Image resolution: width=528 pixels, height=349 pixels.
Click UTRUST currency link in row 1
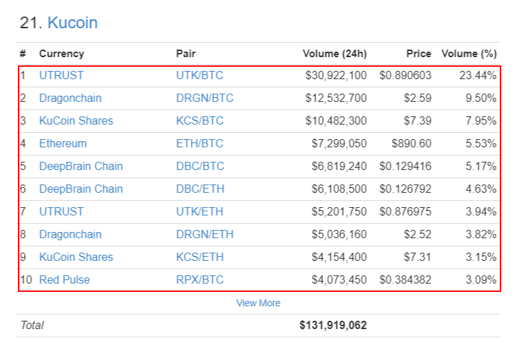coord(61,75)
